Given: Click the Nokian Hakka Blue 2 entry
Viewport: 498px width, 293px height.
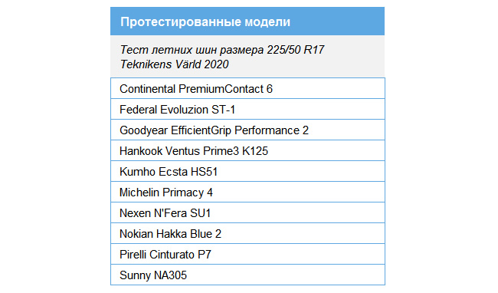Looking at the screenshot, I should [247, 233].
